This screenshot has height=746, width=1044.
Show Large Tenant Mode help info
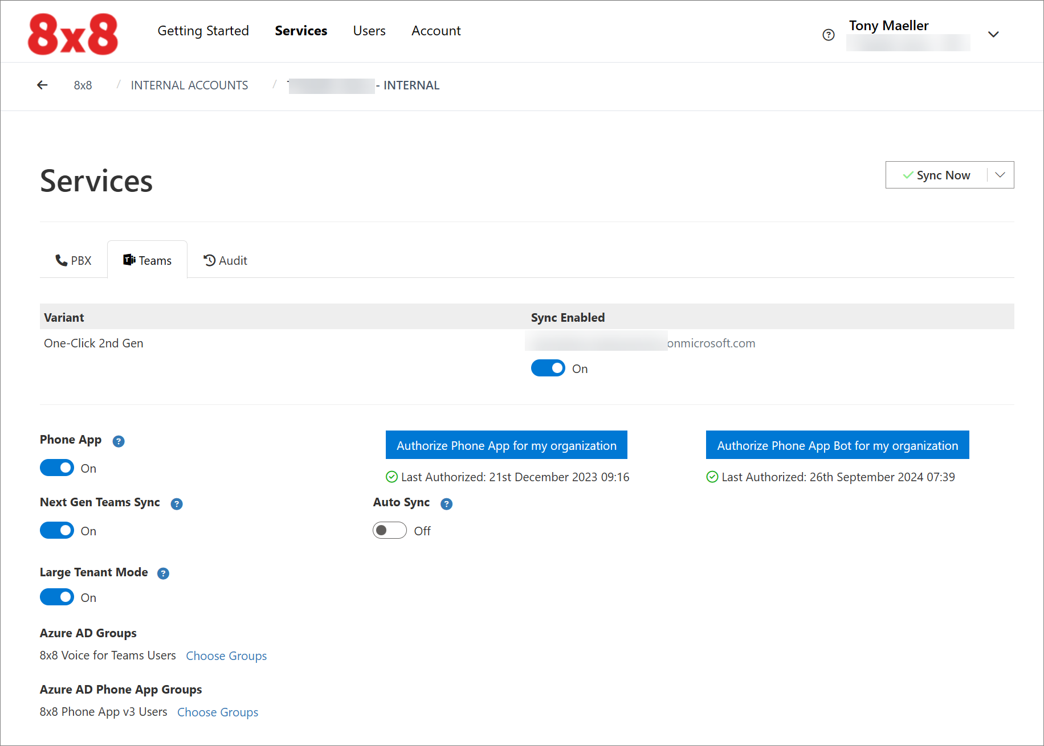coord(164,573)
